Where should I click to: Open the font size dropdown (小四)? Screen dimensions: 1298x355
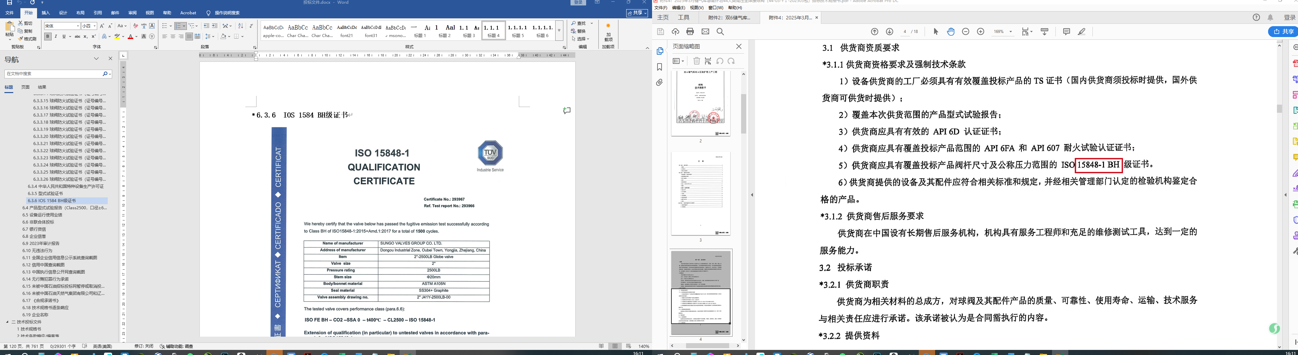[x=94, y=26]
